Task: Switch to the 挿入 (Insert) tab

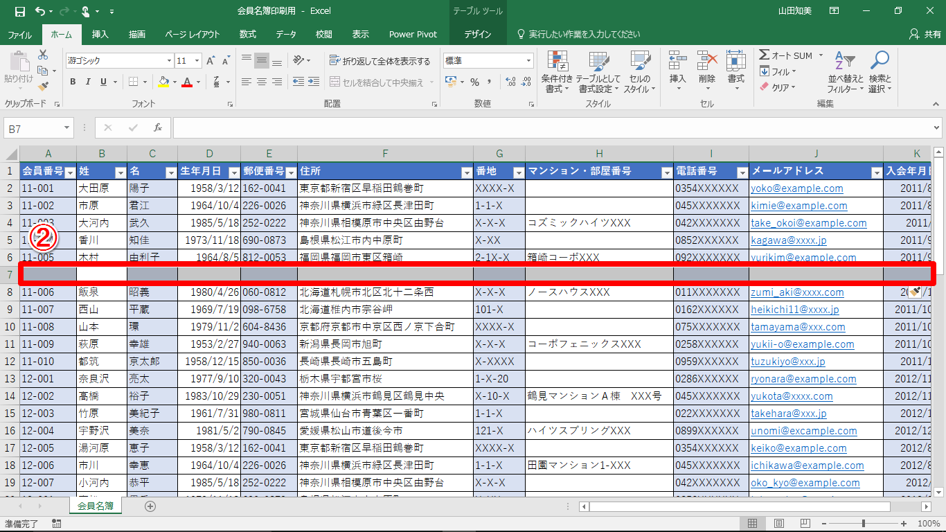Action: 100,34
